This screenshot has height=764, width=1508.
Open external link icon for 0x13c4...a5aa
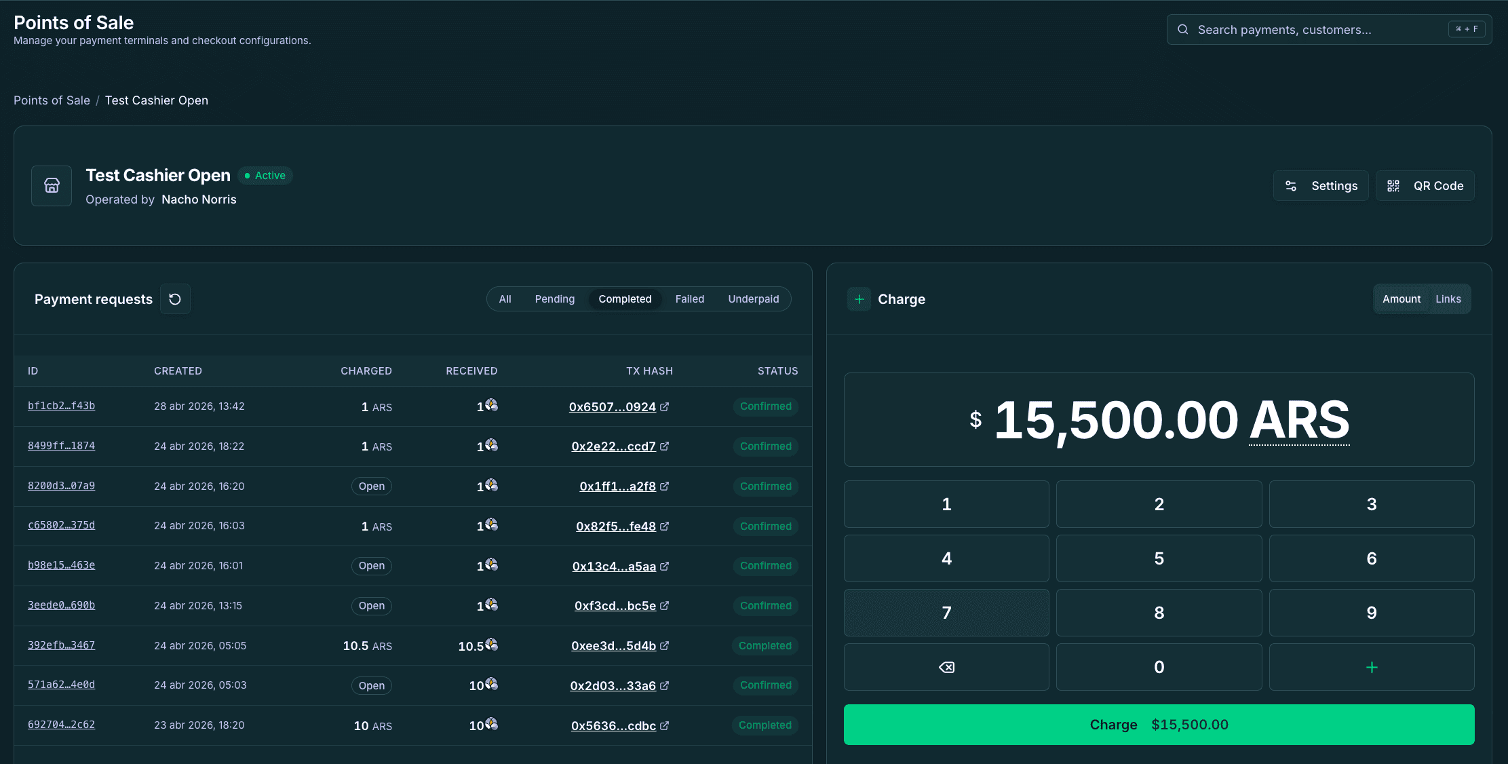665,567
